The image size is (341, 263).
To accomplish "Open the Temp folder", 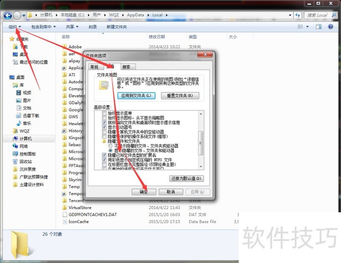I will (73, 186).
